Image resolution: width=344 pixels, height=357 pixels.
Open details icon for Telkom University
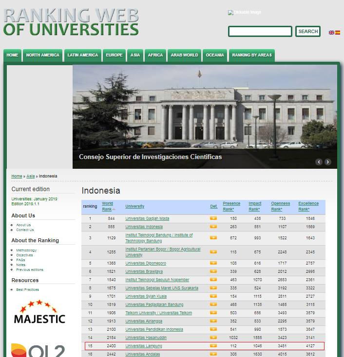pyautogui.click(x=213, y=313)
